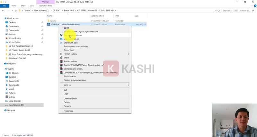The width and height of the screenshot is (257, 137).
Task: Click the Skype icon in context menu
Action: pos(61,39)
